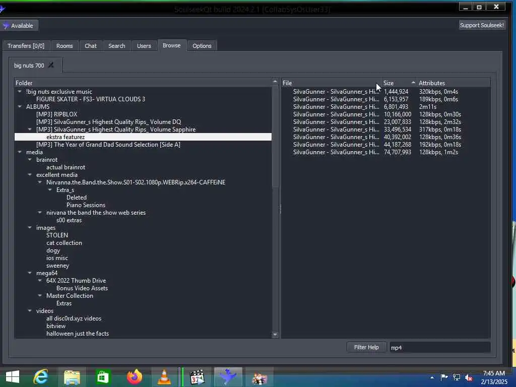Image resolution: width=516 pixels, height=387 pixels.
Task: Open the Users tab
Action: (144, 46)
